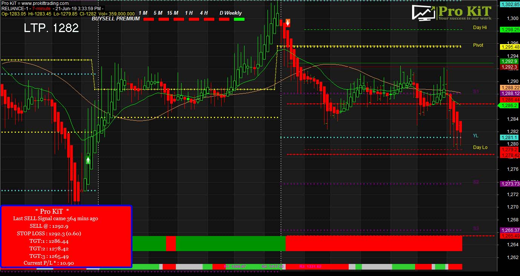This screenshot has height=276, width=520.
Task: Switch to the 1 H timeframe
Action: 188,13
